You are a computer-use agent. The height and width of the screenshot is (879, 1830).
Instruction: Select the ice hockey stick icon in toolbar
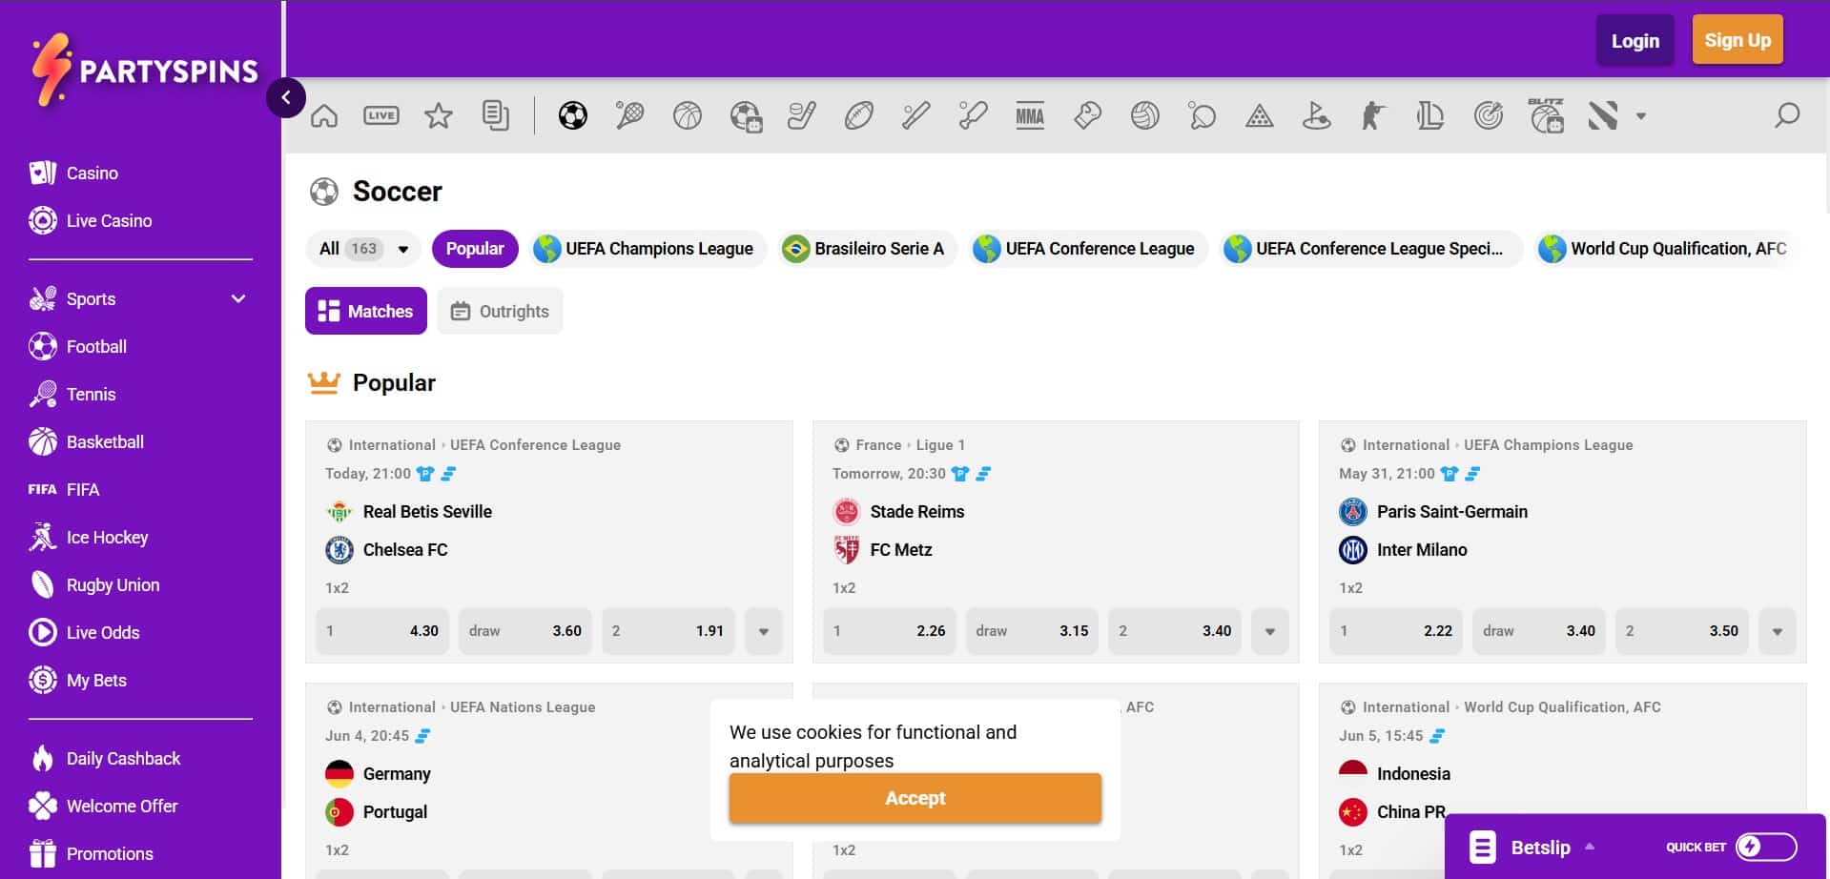point(801,116)
